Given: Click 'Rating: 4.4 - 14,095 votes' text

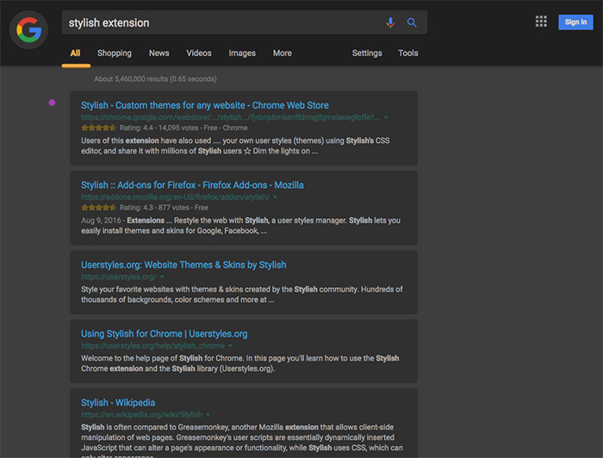Looking at the screenshot, I should click(159, 128).
